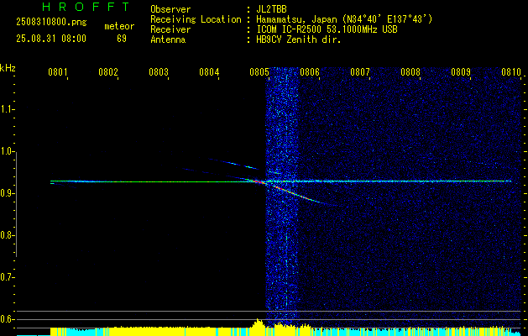The height and width of the screenshot is (336, 528).
Task: Select the filename 2508310800.png
Action: 51,23
